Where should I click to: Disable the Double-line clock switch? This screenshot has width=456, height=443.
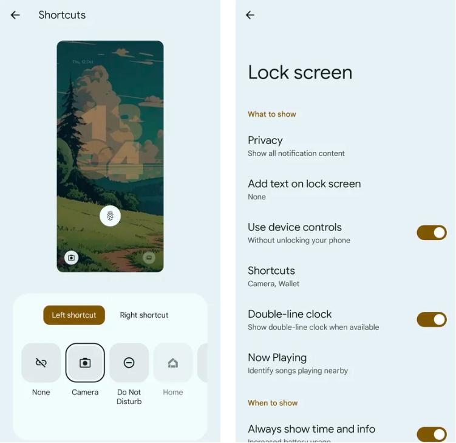coord(432,320)
